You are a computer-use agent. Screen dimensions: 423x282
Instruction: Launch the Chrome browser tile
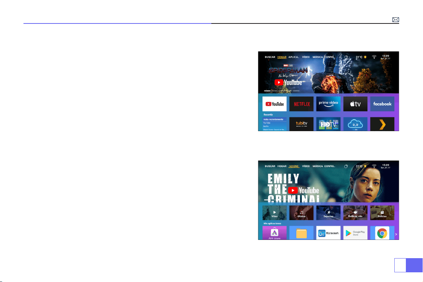382,233
